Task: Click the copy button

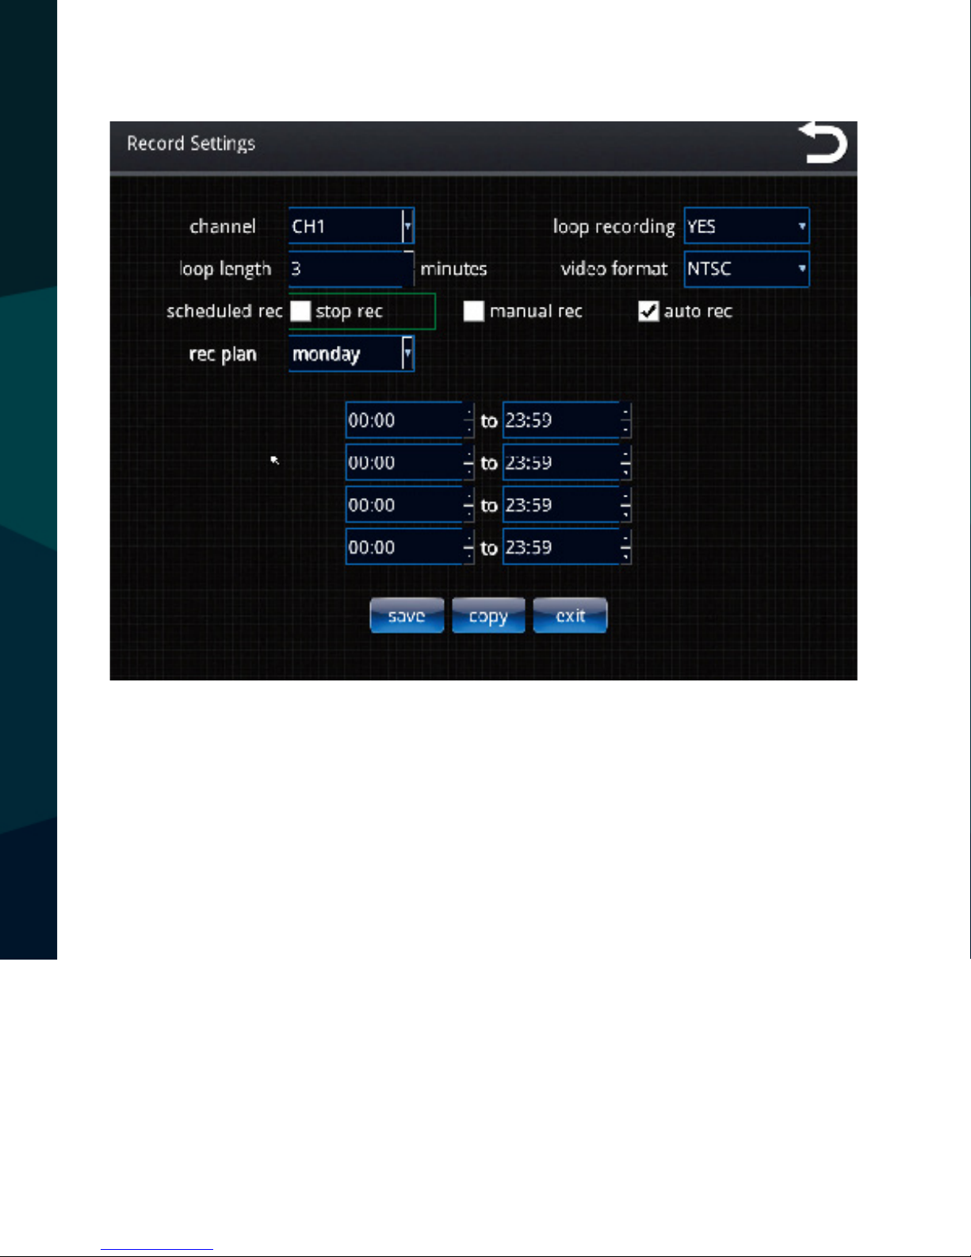Action: pyautogui.click(x=488, y=615)
